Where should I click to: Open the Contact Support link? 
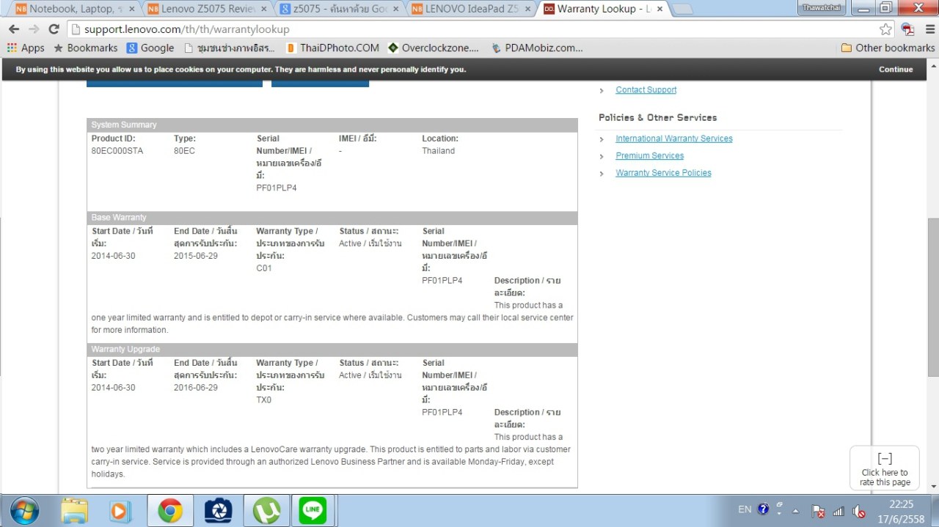646,90
